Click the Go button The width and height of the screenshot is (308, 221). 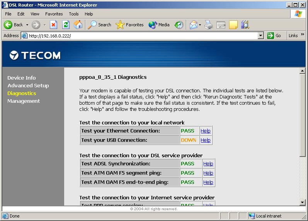tap(274, 36)
